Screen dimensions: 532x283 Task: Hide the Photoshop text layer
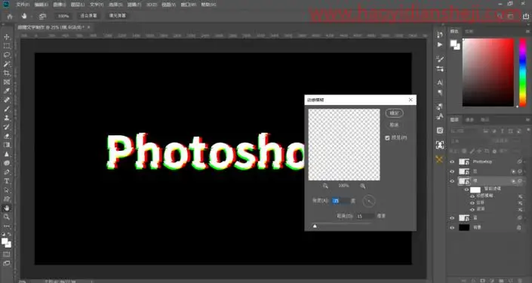pyautogui.click(x=452, y=161)
